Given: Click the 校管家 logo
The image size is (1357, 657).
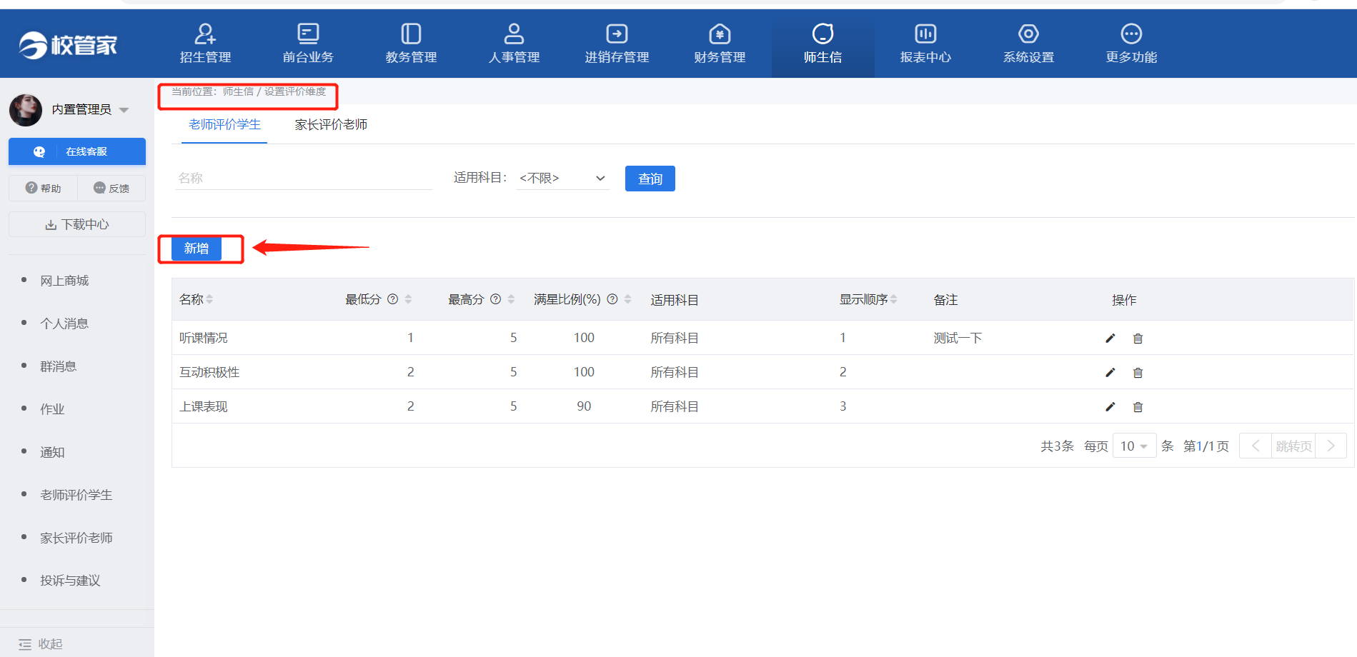Looking at the screenshot, I should (68, 45).
